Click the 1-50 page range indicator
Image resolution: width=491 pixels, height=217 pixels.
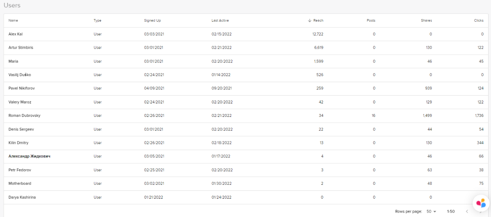[x=451, y=211]
